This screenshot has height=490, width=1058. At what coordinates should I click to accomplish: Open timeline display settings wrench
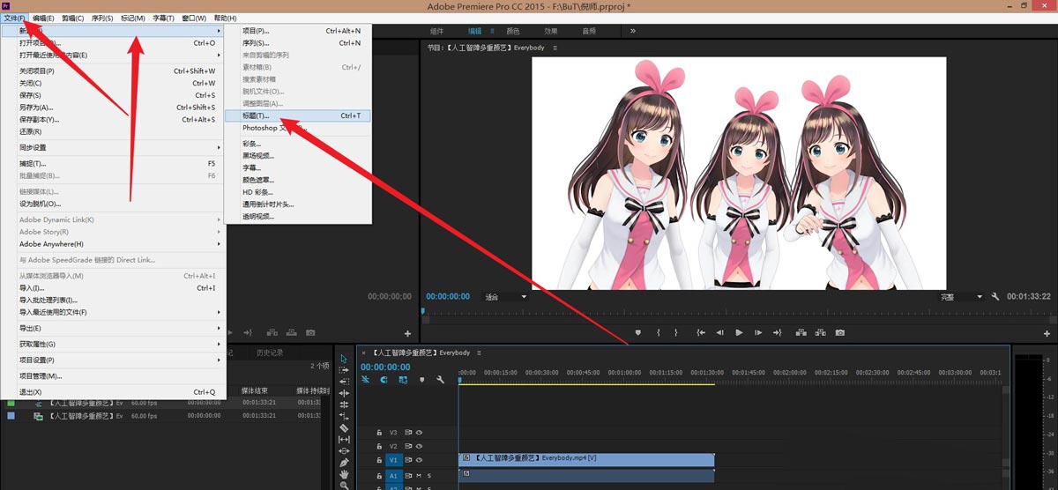coord(440,380)
